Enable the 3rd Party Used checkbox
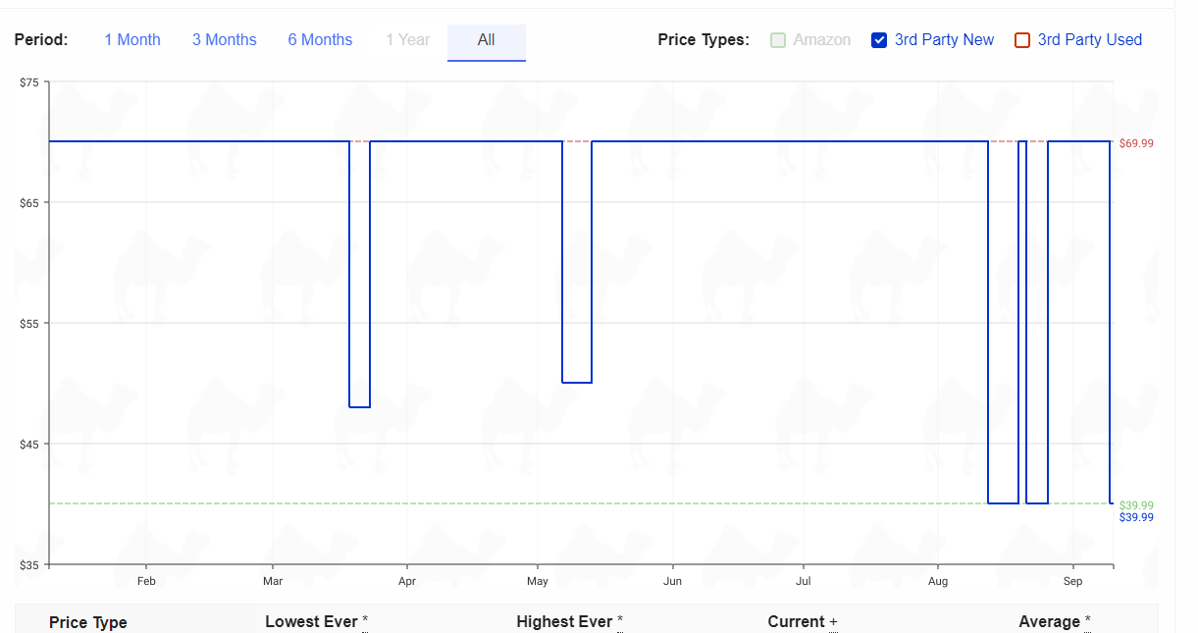 [1022, 40]
